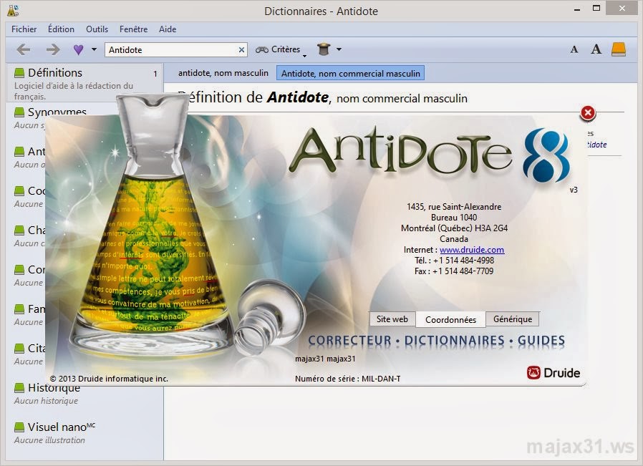Click the Définitions green book icon
The height and width of the screenshot is (466, 643).
click(19, 73)
